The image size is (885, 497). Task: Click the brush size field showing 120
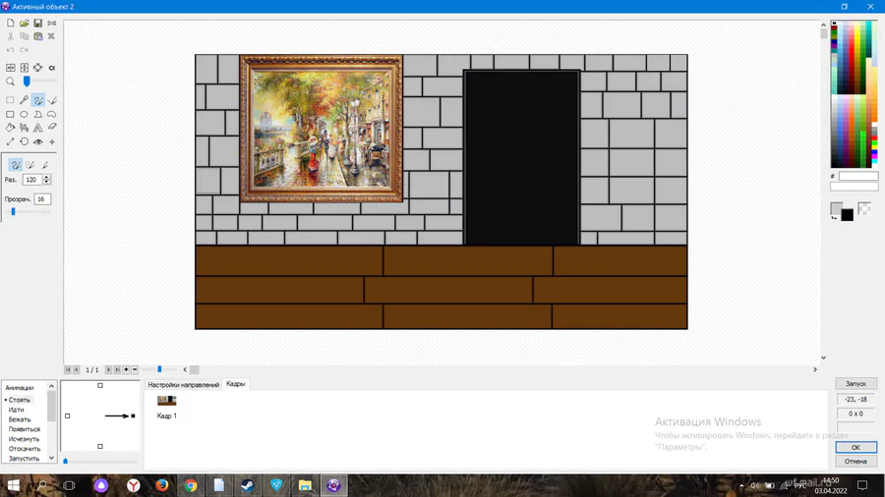click(x=32, y=180)
